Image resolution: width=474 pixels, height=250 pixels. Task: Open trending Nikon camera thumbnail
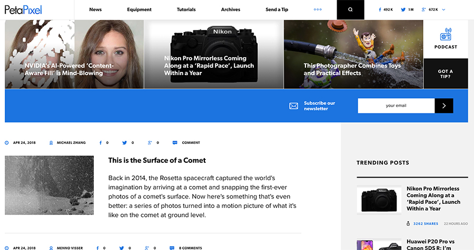point(379,200)
